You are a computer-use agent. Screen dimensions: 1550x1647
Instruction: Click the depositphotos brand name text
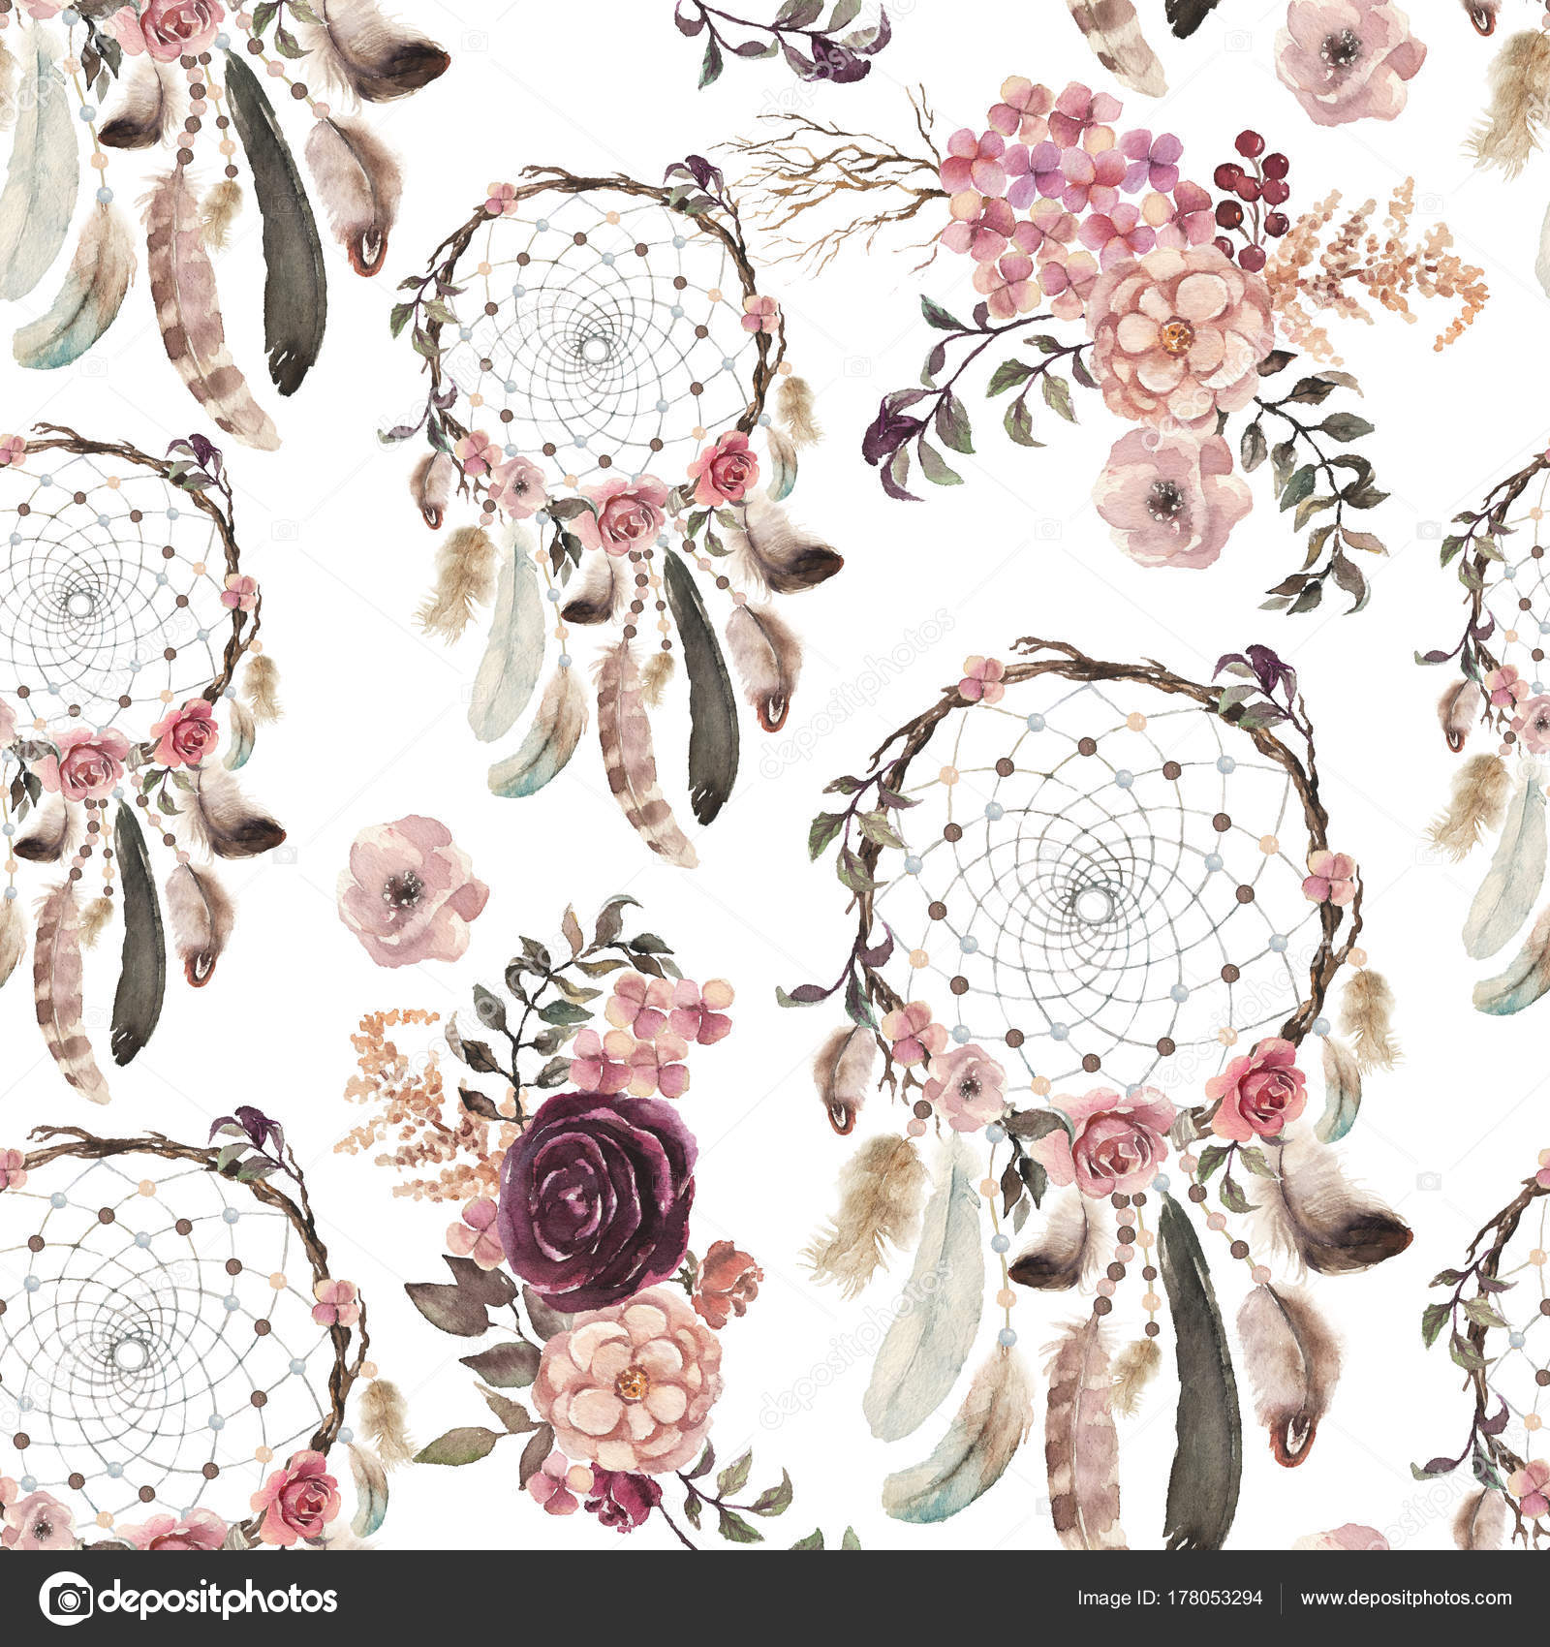[x=219, y=1600]
